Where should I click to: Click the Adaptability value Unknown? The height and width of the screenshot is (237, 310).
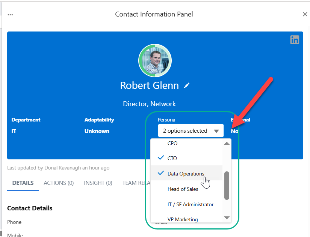(97, 131)
